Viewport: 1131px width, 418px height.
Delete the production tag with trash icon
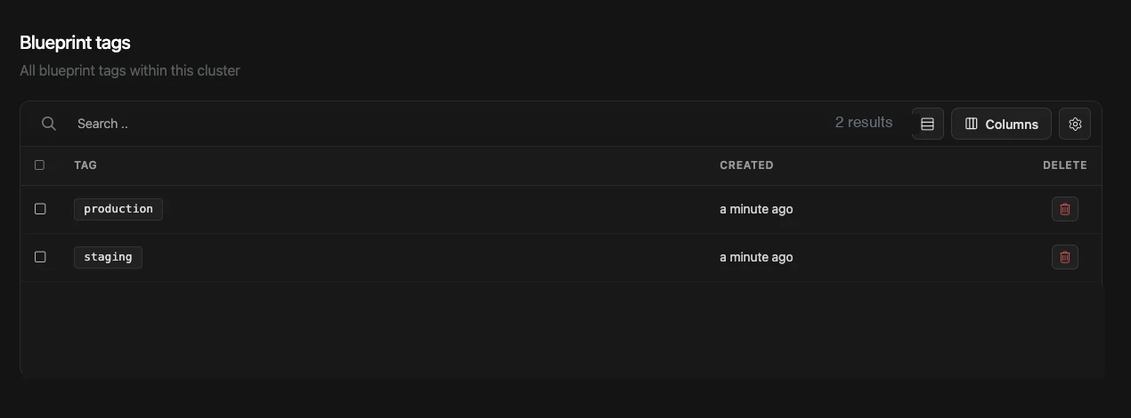pyautogui.click(x=1065, y=209)
